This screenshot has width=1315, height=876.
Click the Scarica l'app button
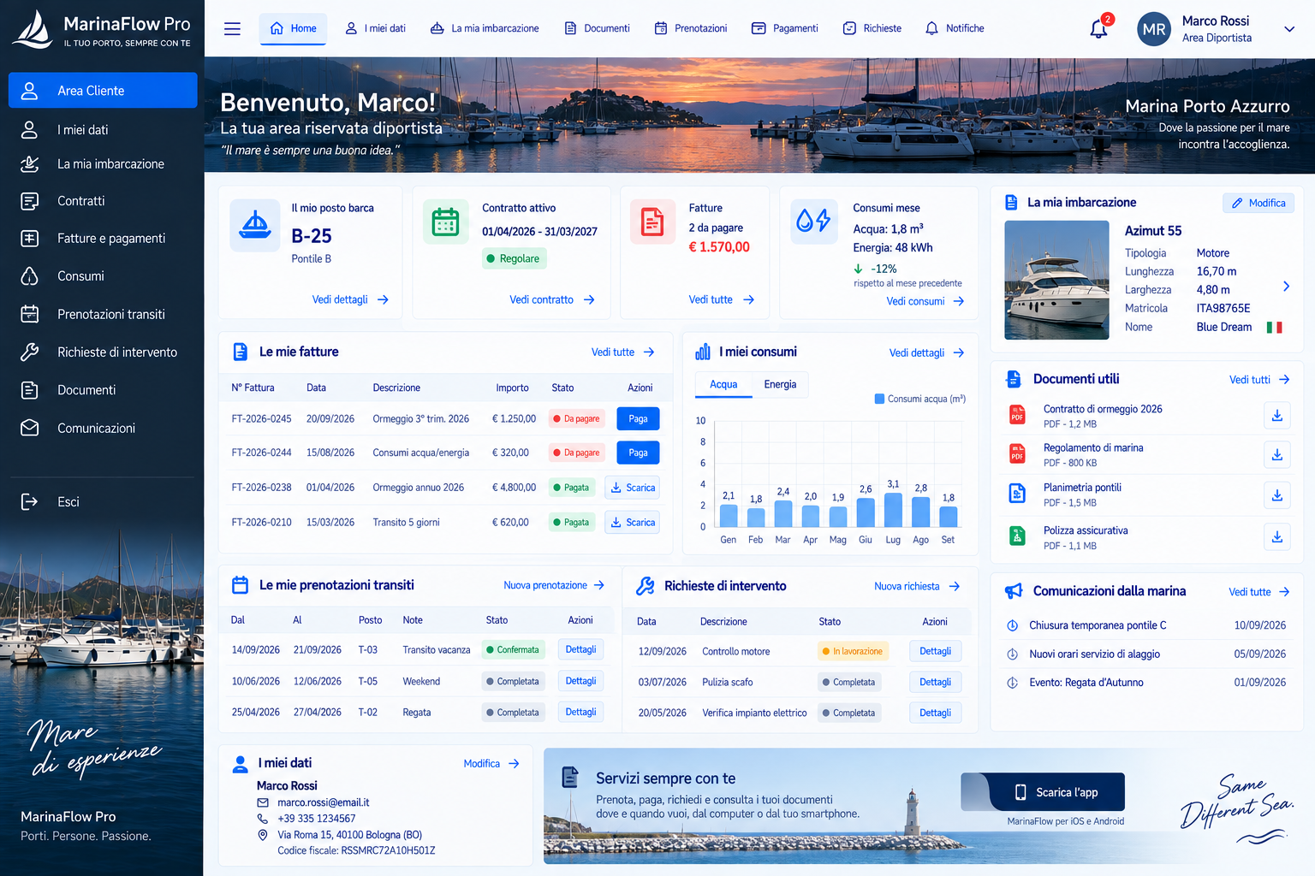coord(1043,792)
